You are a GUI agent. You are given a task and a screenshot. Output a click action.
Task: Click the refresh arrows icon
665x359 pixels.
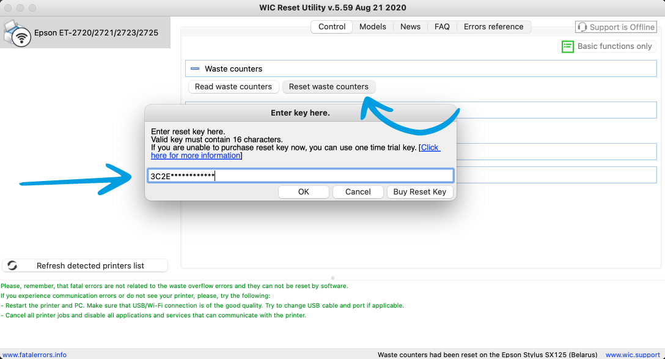[x=12, y=265]
